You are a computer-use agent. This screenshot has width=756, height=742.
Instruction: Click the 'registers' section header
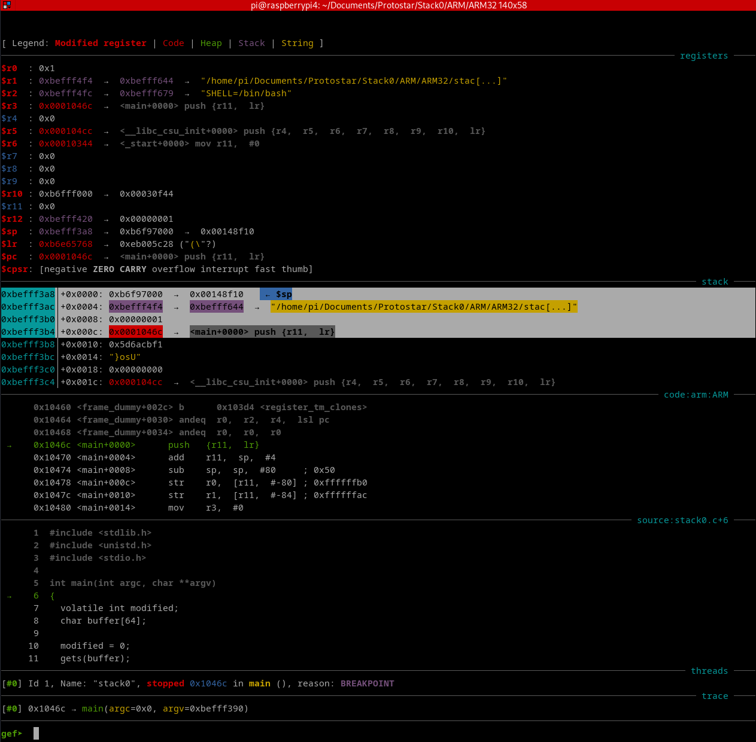[x=704, y=56]
